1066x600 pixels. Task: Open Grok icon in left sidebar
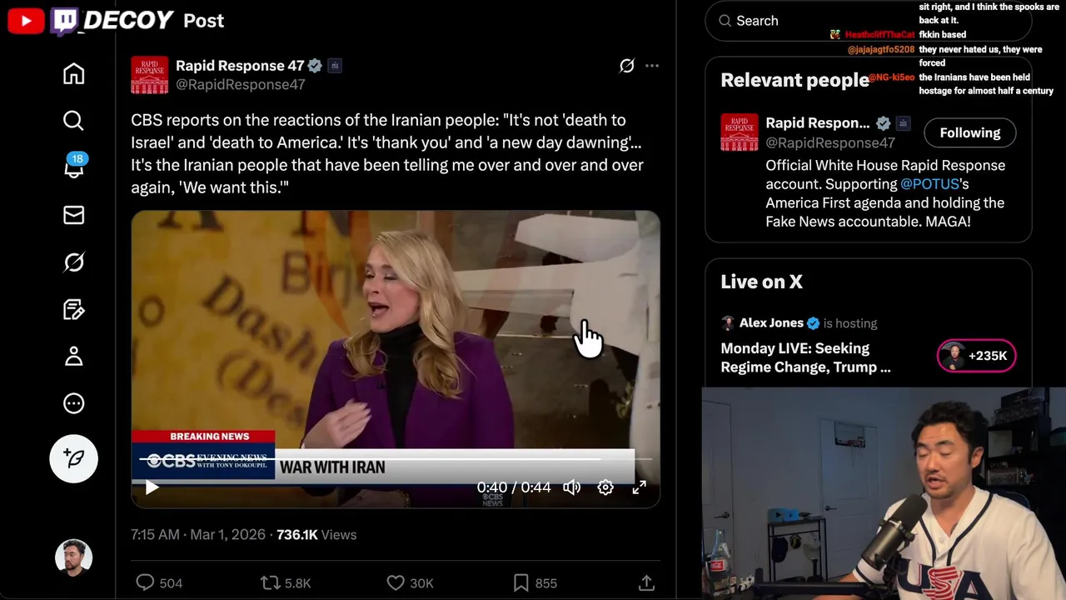click(73, 262)
